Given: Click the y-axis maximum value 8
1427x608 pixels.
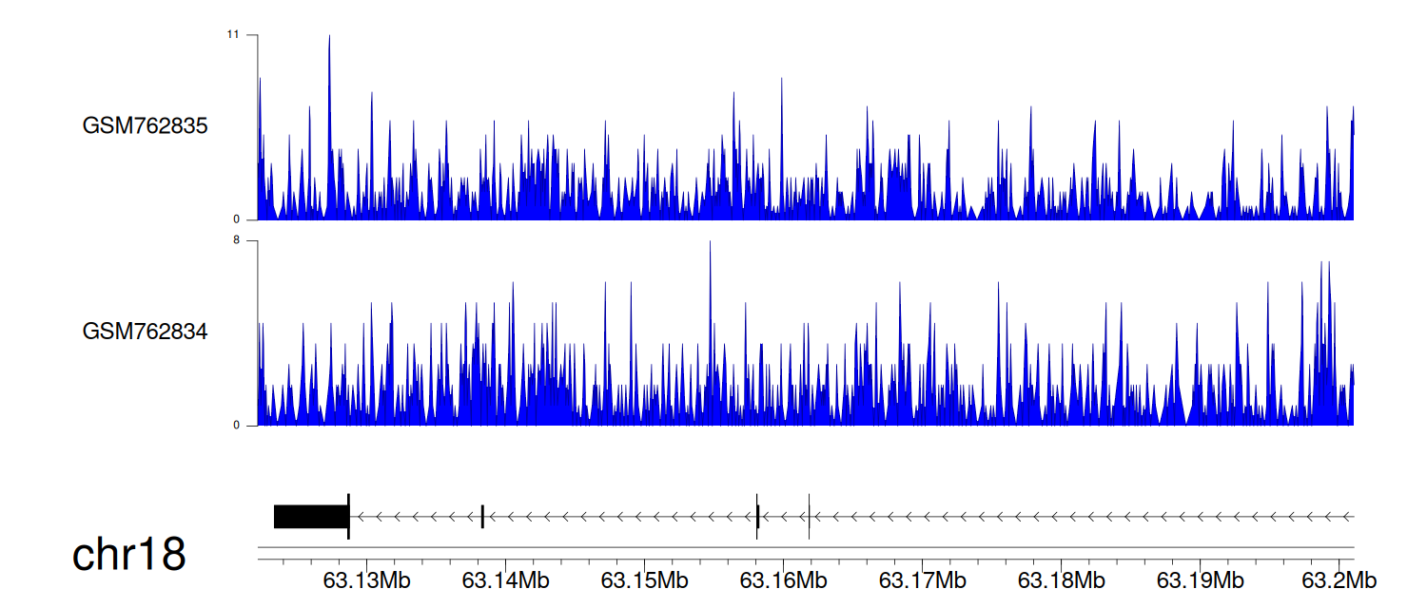Looking at the screenshot, I should tap(236, 241).
